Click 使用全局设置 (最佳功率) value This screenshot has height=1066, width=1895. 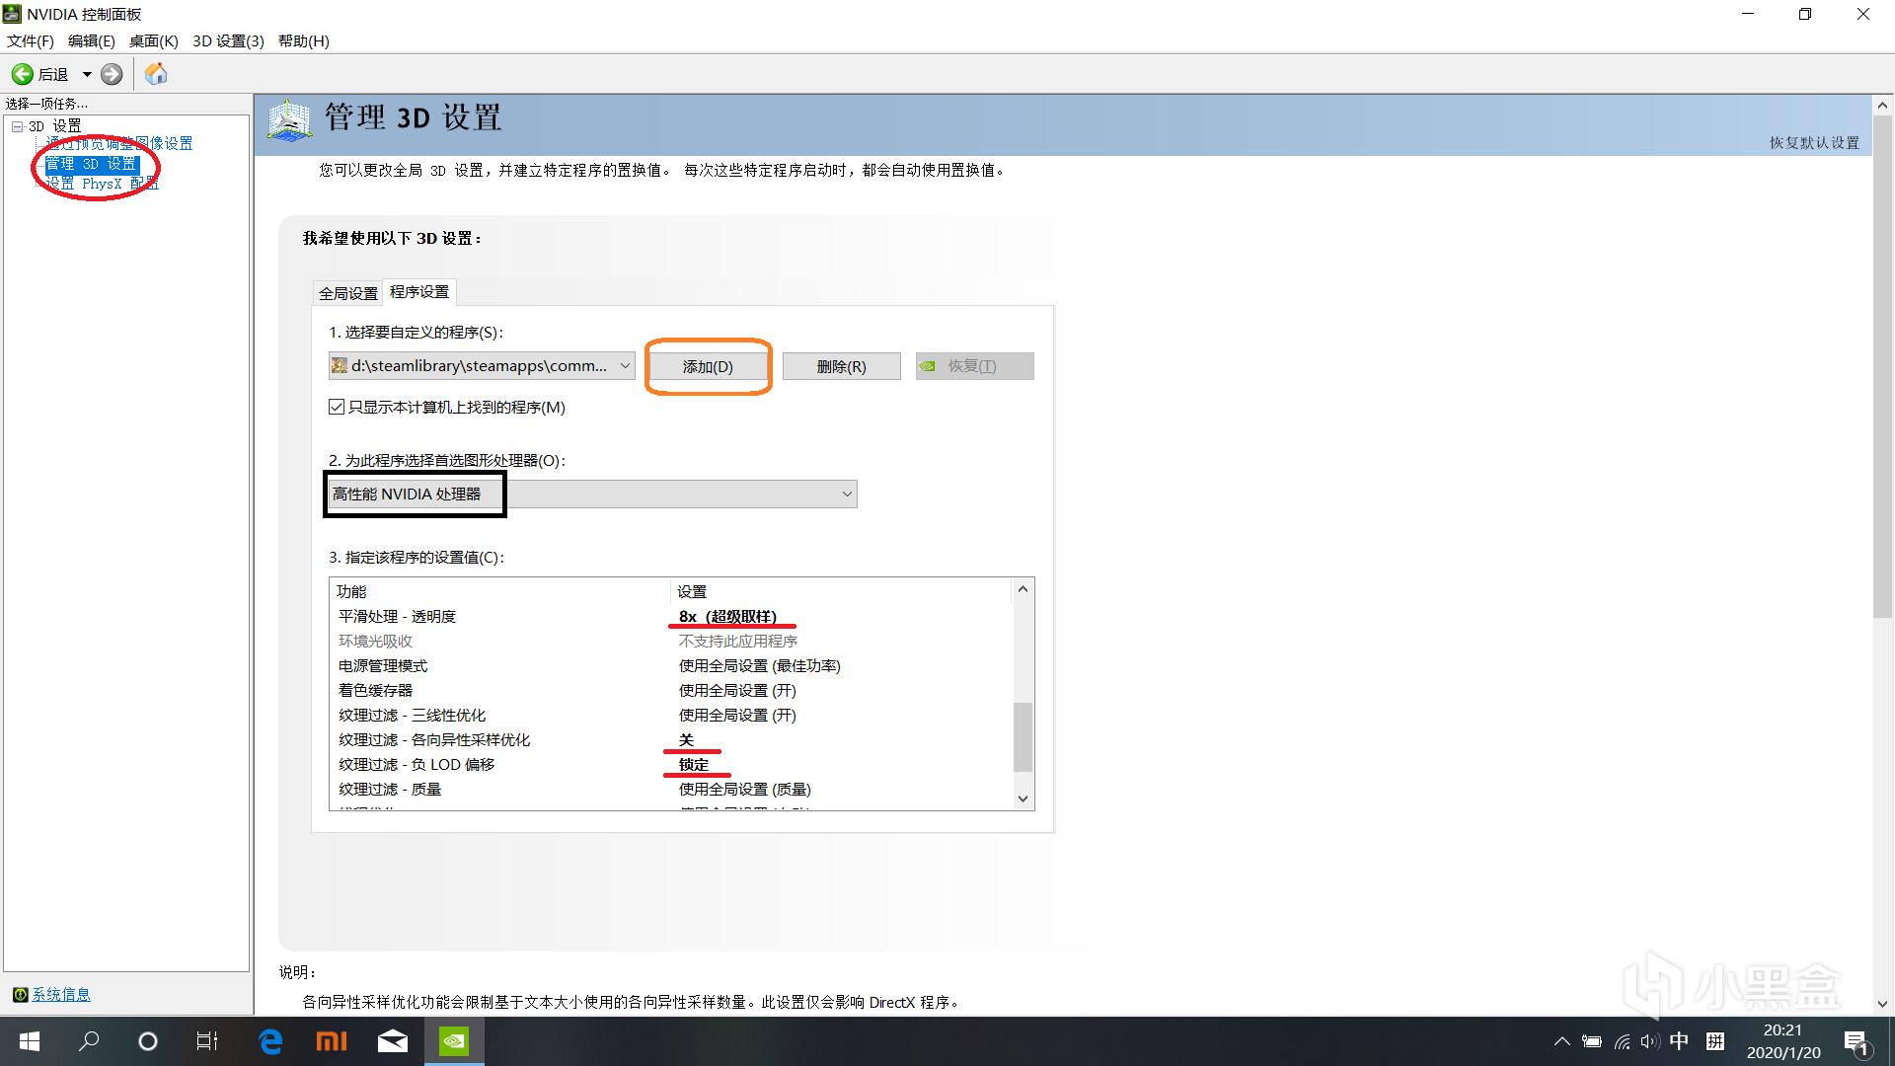click(759, 665)
